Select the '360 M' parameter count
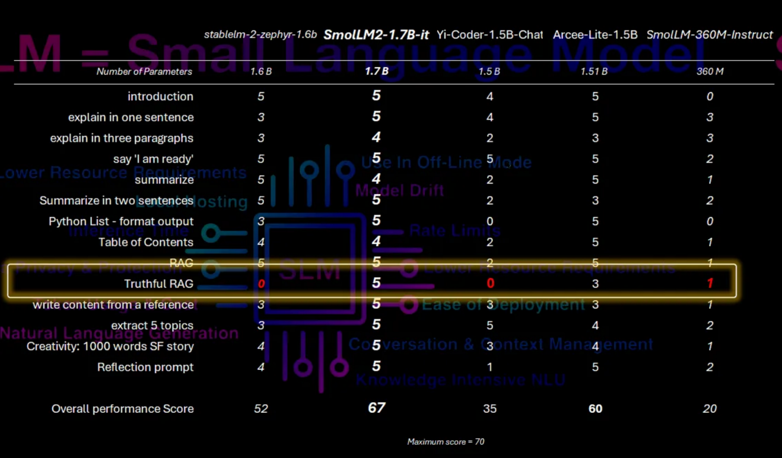The height and width of the screenshot is (458, 782). pyautogui.click(x=710, y=72)
